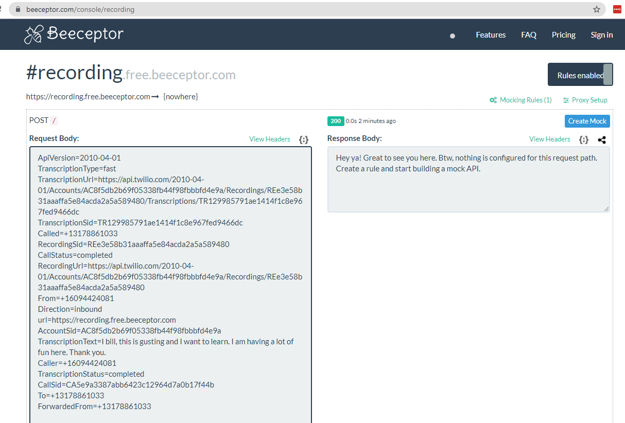Image resolution: width=625 pixels, height=423 pixels.
Task: Click the TranscriptionType=fast line
Action: click(77, 168)
